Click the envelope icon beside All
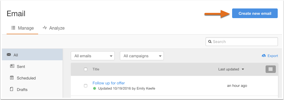Screen dimensions: 284x100 point(9,55)
